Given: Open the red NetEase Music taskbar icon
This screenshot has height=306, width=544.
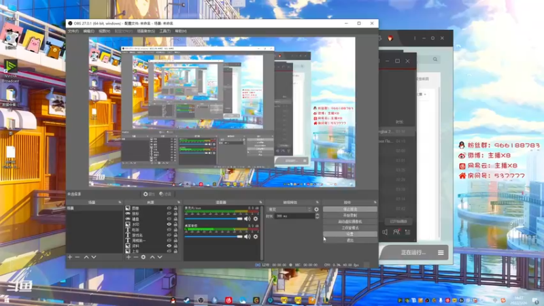Looking at the screenshot, I should tap(228, 300).
